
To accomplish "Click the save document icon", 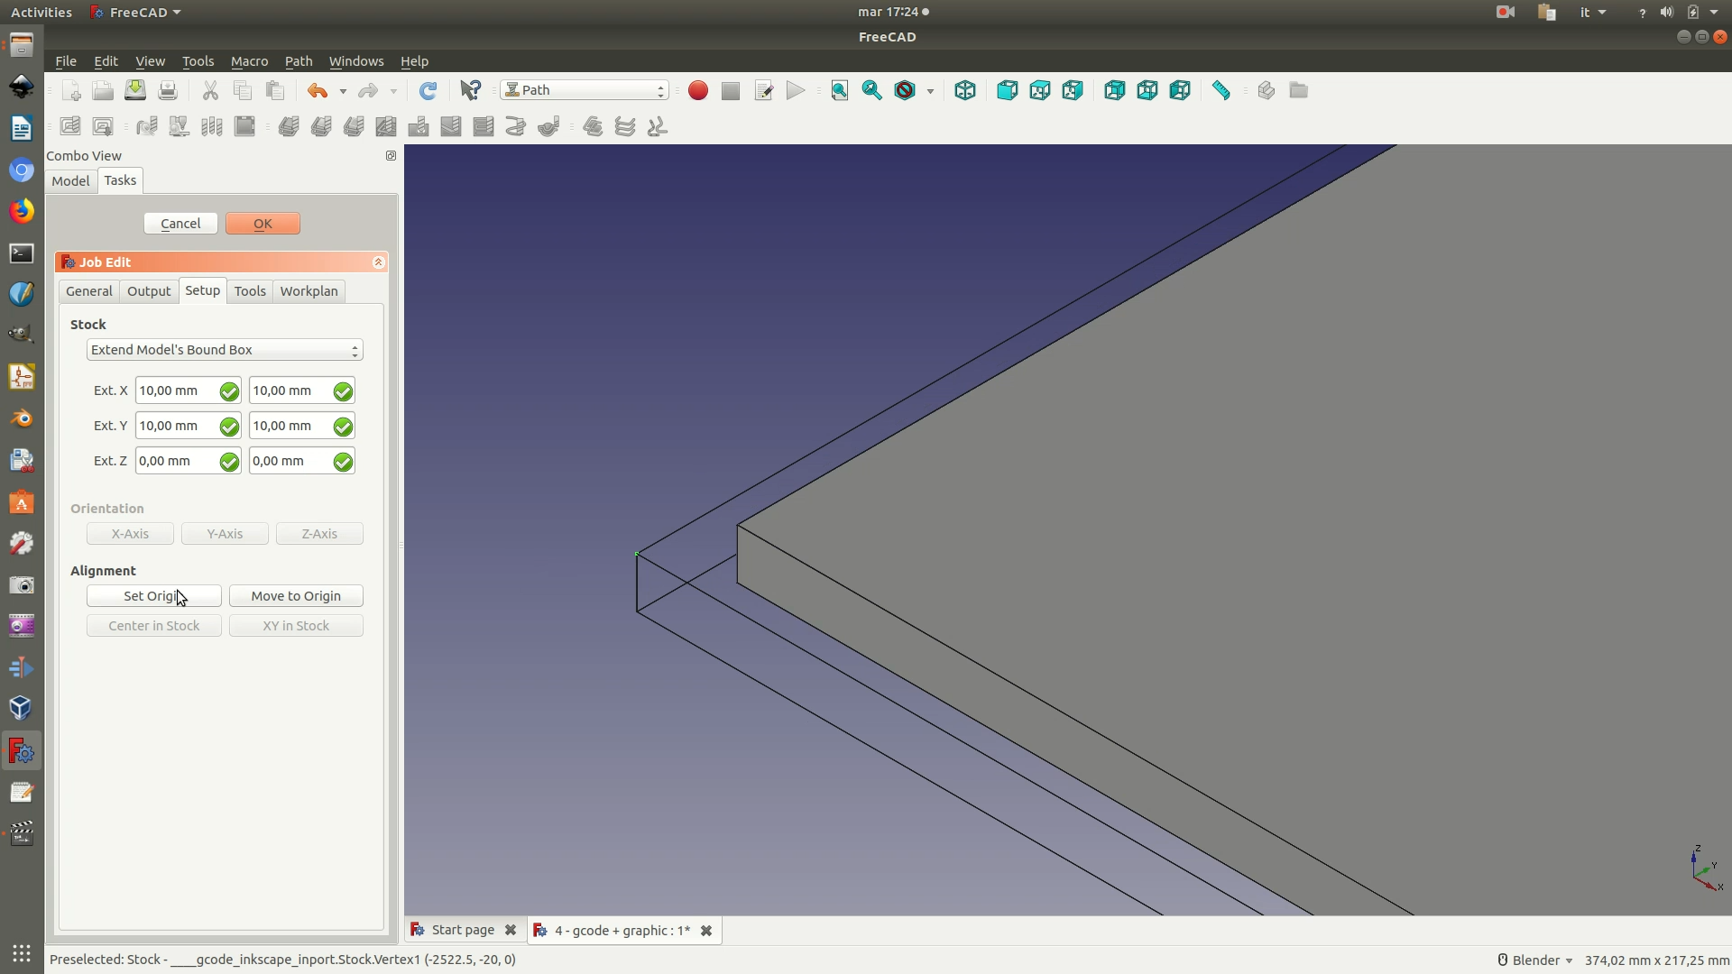I will 135,91.
